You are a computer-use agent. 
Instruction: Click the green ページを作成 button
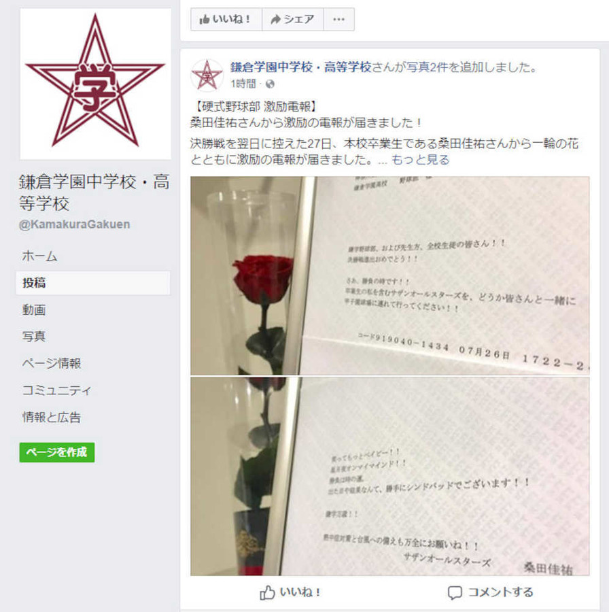click(57, 452)
